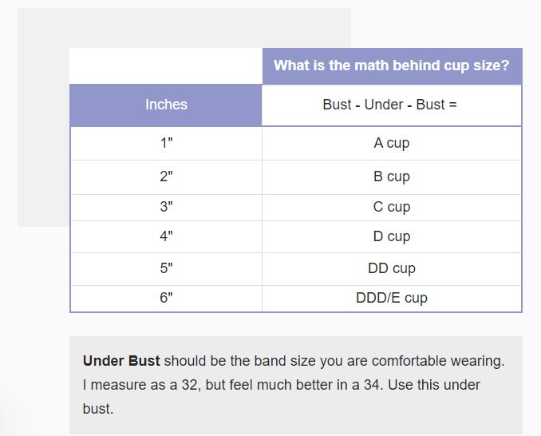541x436 pixels.
Task: Click the "What is the math behind cup size?" header
Action: point(391,65)
